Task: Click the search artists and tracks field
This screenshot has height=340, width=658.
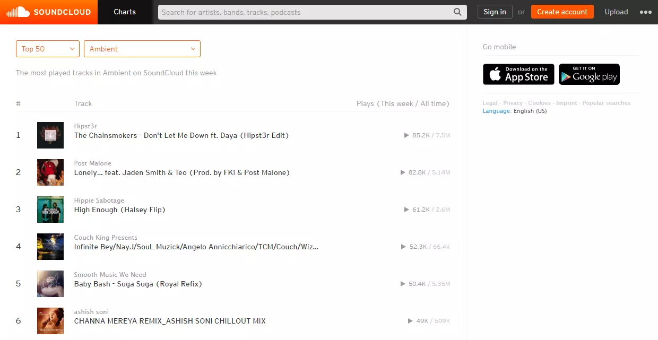Action: (305, 12)
